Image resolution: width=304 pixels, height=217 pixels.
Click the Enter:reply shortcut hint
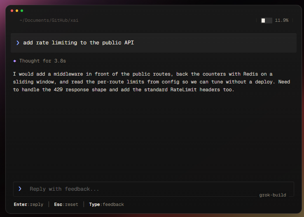tap(28, 204)
